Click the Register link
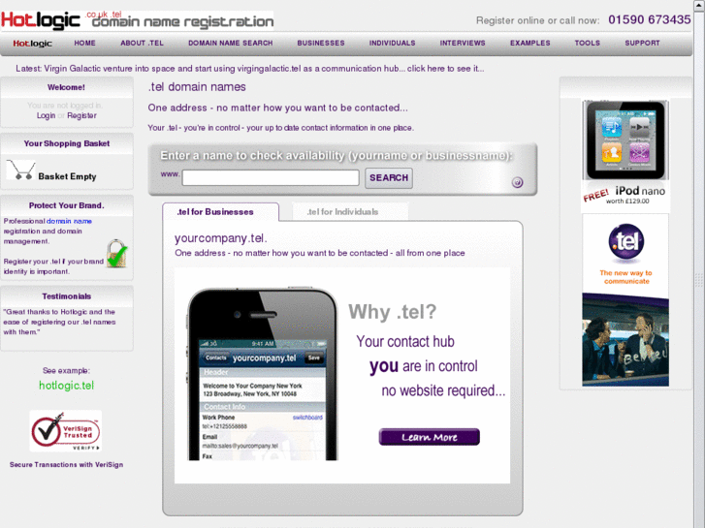 coord(81,115)
